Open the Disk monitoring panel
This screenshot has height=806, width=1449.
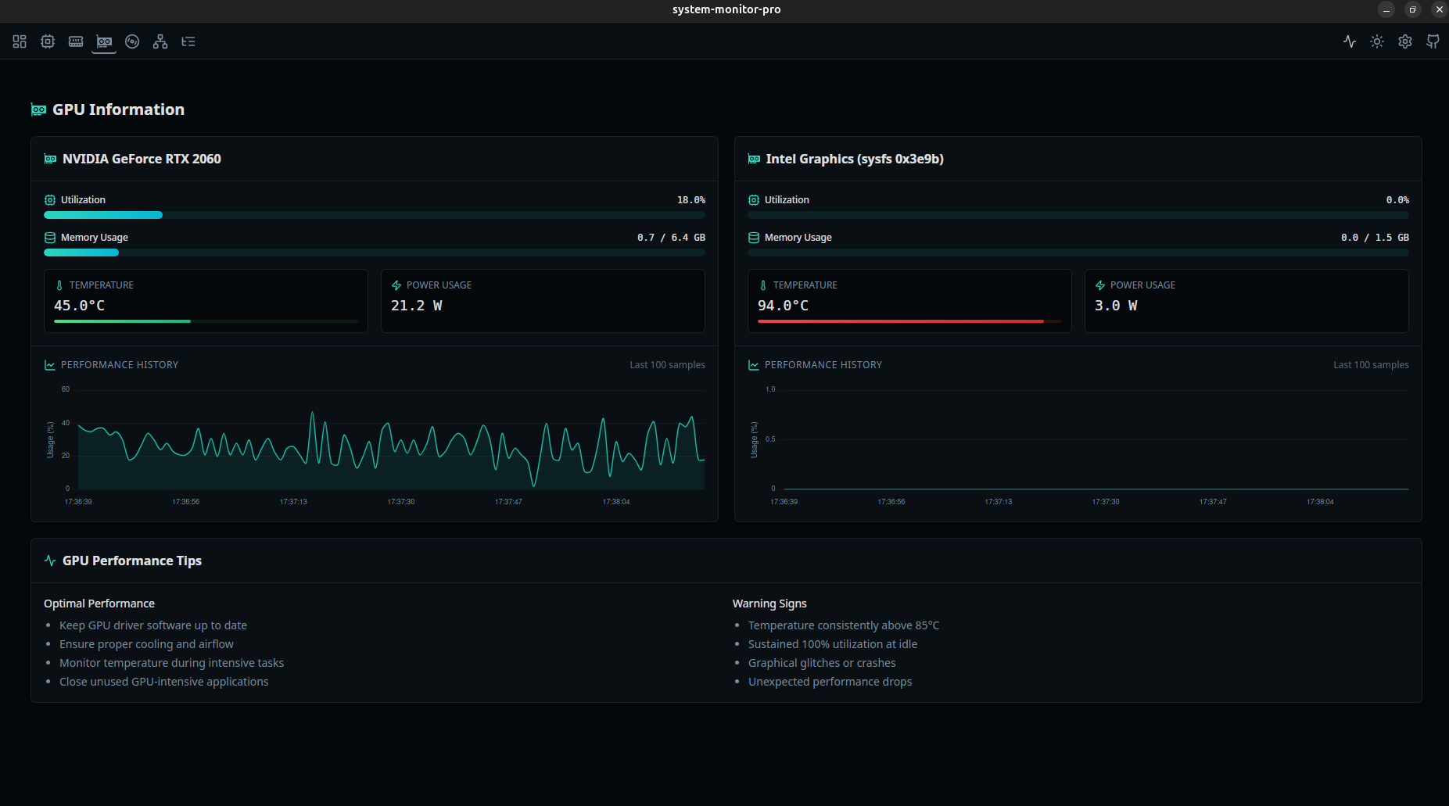(131, 41)
